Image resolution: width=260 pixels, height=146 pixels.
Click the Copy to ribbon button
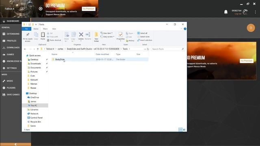pyautogui.click(x=73, y=37)
